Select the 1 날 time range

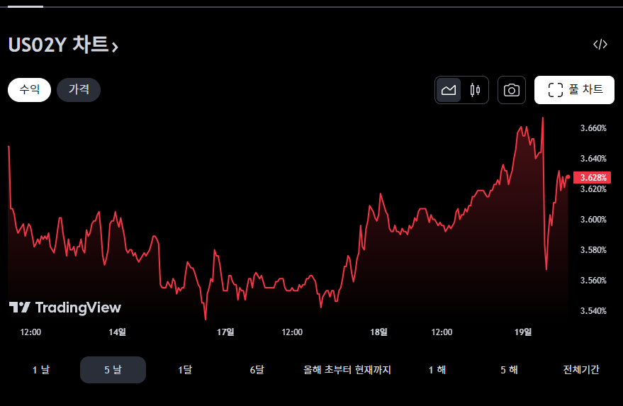pos(41,370)
